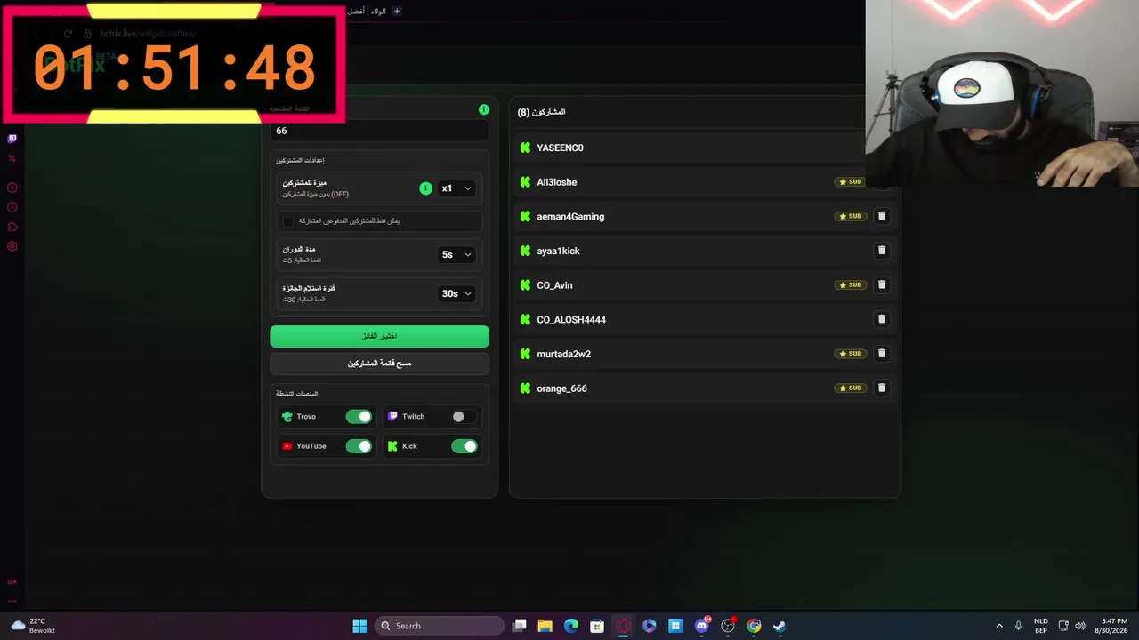
Task: Click the clear participants list button
Action: [x=379, y=364]
